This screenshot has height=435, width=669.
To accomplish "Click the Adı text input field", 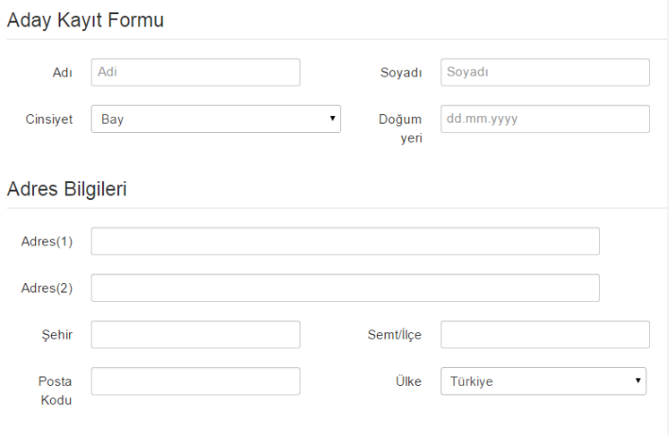I will tap(196, 73).
